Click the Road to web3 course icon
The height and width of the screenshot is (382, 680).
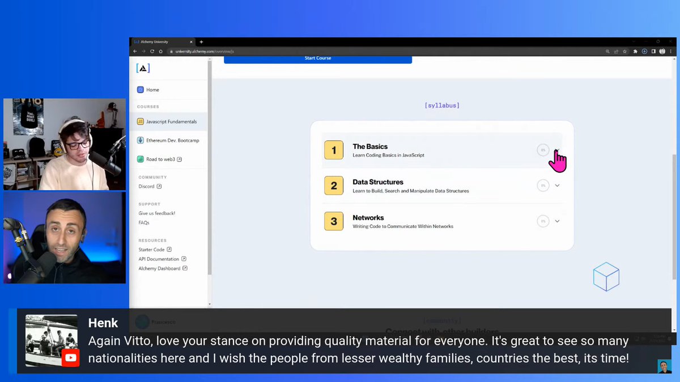pyautogui.click(x=141, y=159)
